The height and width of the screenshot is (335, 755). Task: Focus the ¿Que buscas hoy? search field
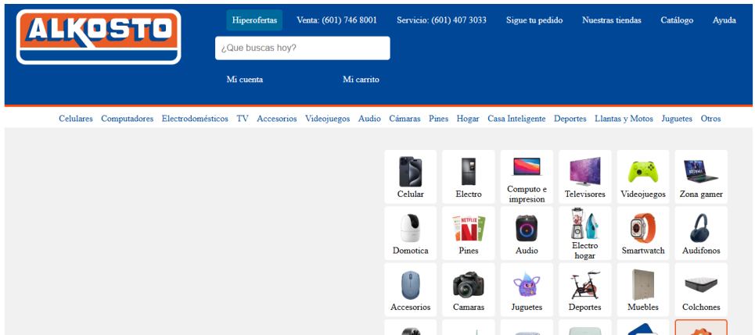(x=302, y=48)
